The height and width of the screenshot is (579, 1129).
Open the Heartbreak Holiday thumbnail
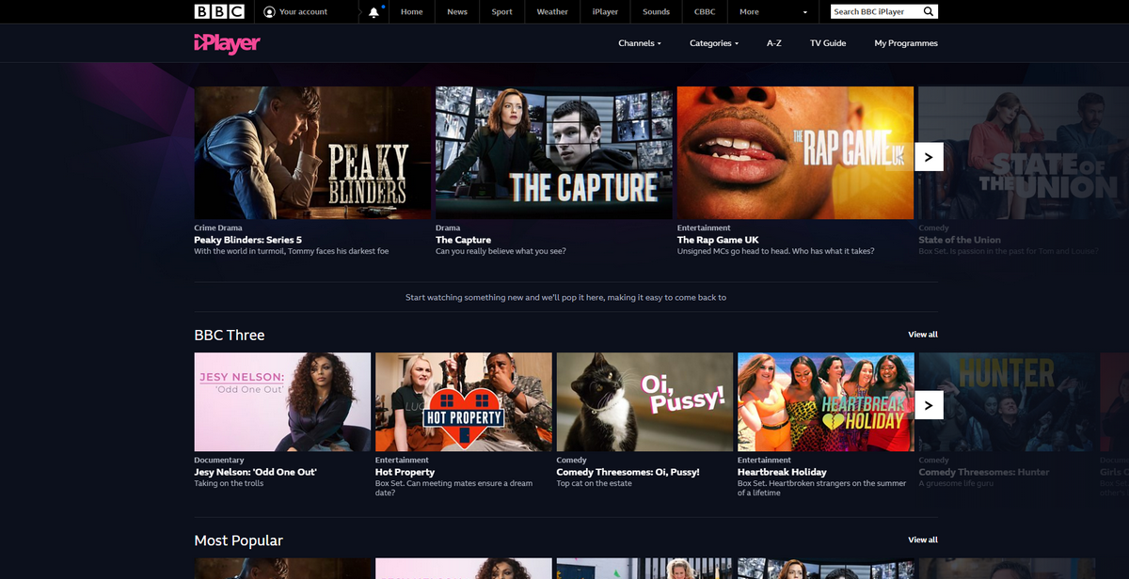click(x=826, y=402)
